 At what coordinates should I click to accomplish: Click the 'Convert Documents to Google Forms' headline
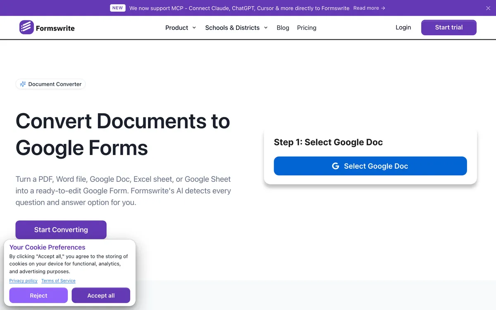123,134
